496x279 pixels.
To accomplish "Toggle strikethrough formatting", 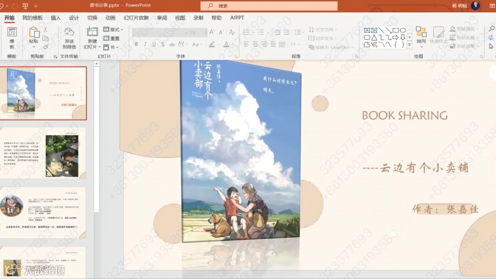I will [172, 45].
